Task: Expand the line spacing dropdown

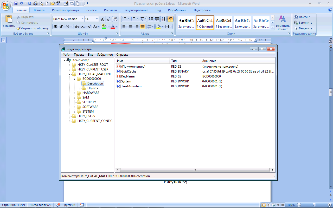Action: click(x=153, y=27)
